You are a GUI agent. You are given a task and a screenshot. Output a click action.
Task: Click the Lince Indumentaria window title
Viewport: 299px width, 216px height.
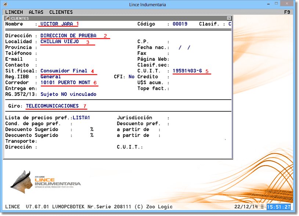148,4
